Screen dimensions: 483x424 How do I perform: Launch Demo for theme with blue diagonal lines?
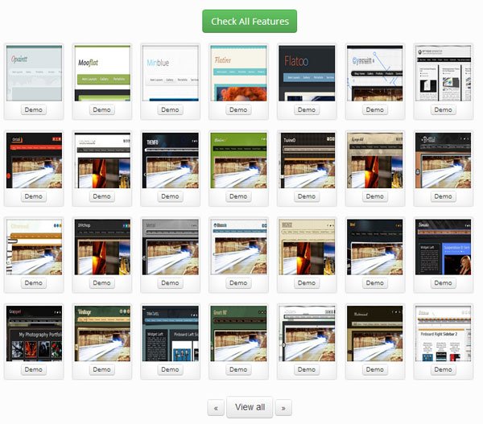pyautogui.click(x=375, y=110)
